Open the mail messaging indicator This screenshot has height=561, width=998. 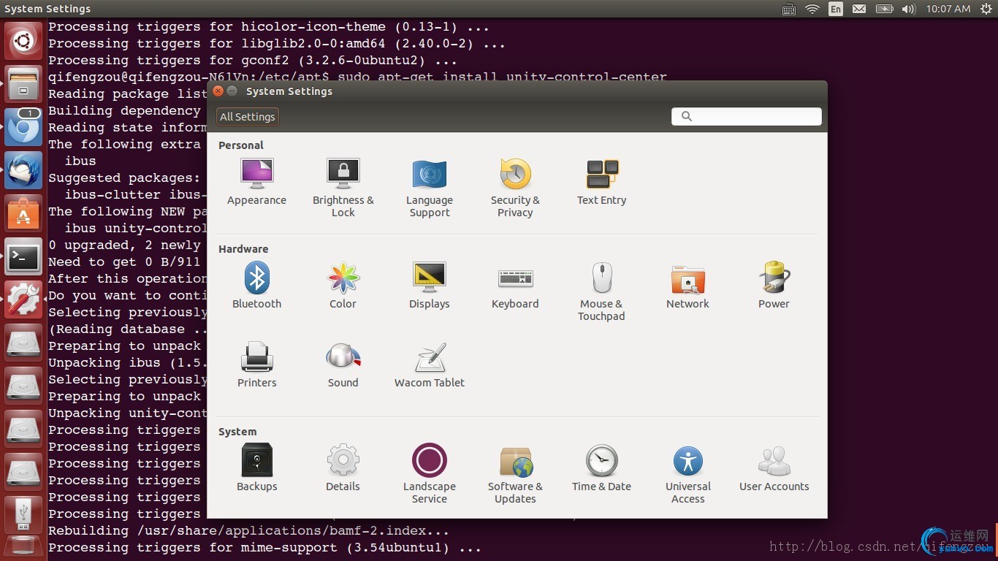coord(859,9)
